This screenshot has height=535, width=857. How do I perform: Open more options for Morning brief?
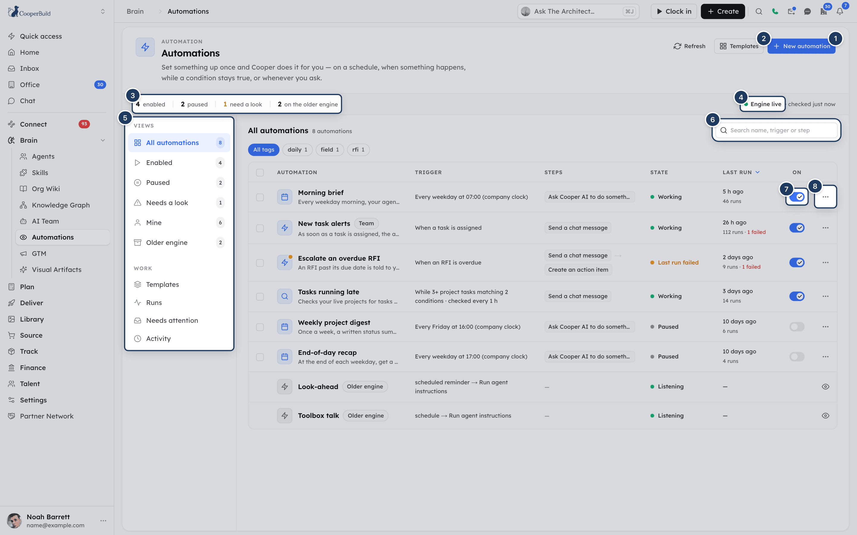click(x=825, y=197)
